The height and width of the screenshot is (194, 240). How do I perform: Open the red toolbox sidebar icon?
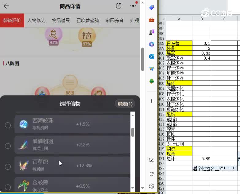[x=152, y=20]
